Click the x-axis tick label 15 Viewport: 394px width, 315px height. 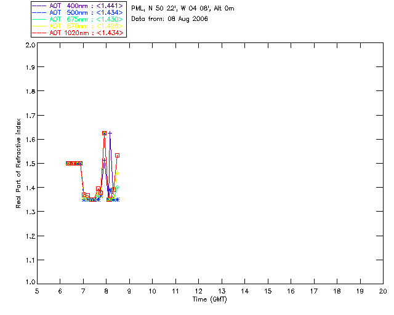(268, 291)
